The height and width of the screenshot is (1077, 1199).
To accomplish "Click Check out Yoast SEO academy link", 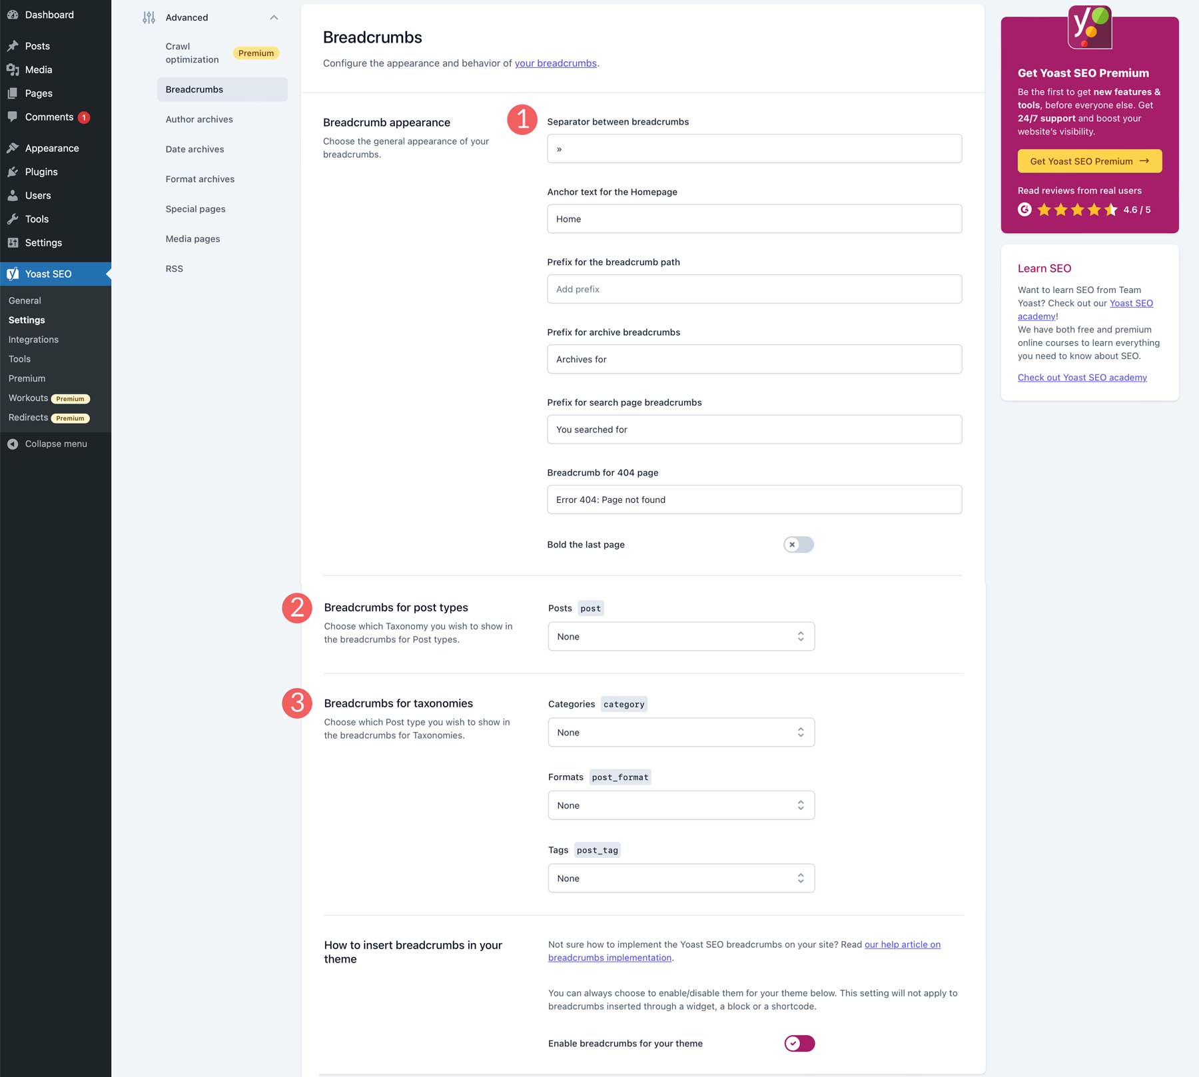I will click(1082, 378).
